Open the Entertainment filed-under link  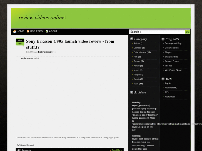[45, 52]
